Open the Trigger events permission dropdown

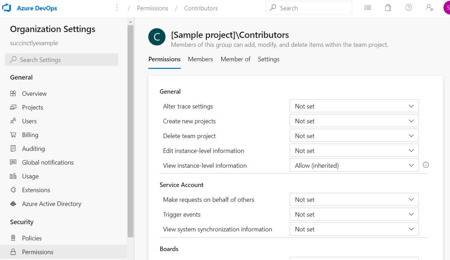[354, 214]
